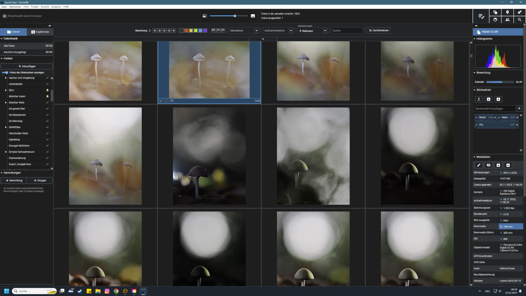Open the Bearbeiten menu
The width and height of the screenshot is (526, 296).
(15, 7)
